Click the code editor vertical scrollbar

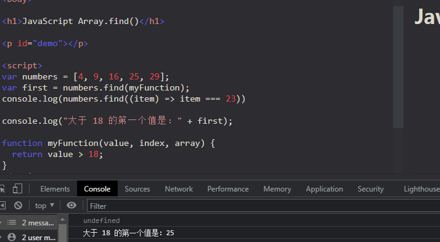pos(398,67)
